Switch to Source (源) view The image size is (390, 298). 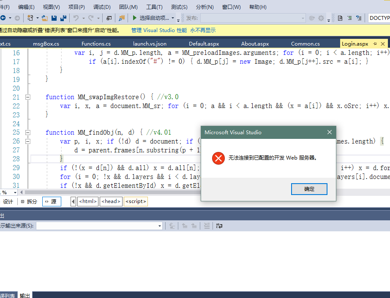point(52,202)
